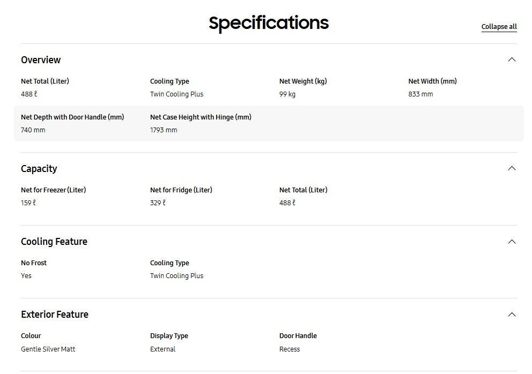
Task: Click the Collapse all link
Action: tap(499, 27)
